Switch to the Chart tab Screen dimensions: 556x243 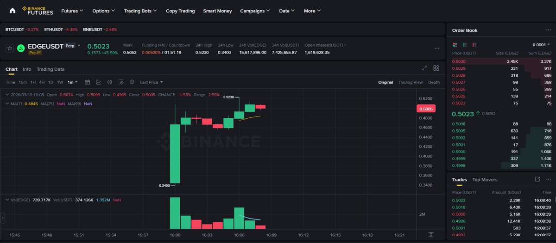coord(12,69)
